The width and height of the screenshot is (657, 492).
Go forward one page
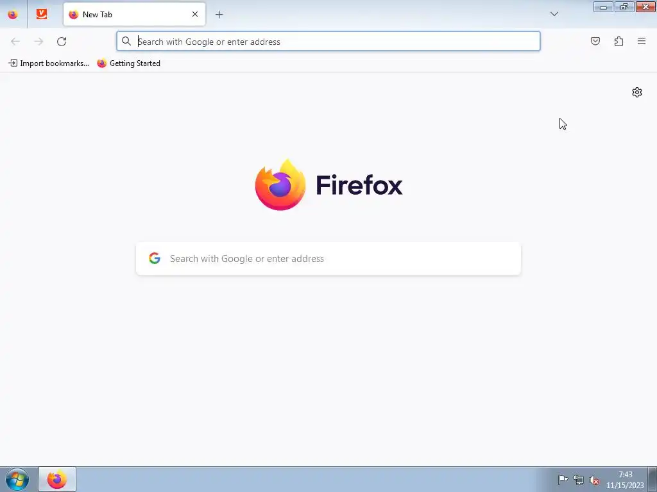coord(38,42)
